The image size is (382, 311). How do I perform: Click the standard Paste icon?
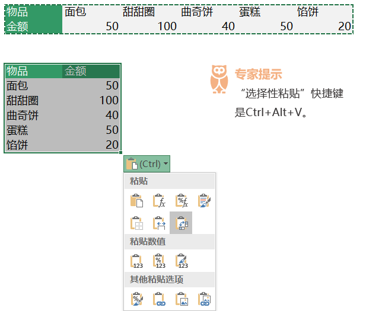pyautogui.click(x=136, y=201)
